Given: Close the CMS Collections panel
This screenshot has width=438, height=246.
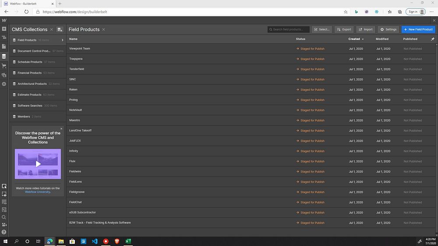Looking at the screenshot, I should pyautogui.click(x=51, y=30).
